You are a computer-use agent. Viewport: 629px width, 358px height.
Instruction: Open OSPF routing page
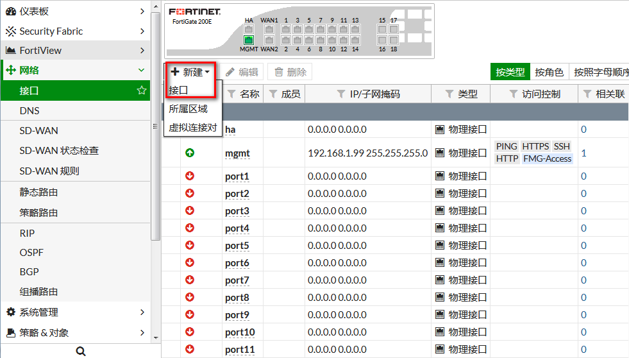tap(31, 252)
